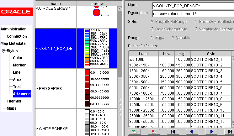
Task: Open the Area styles node
Action: [x=17, y=80]
